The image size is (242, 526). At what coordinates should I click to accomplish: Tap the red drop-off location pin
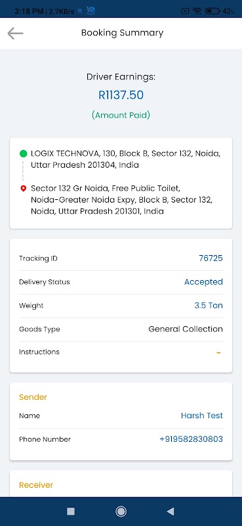(23, 189)
